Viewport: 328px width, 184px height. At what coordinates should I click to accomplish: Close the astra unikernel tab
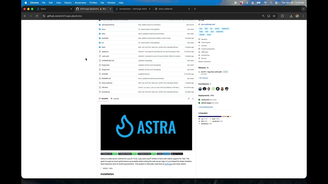189,9
